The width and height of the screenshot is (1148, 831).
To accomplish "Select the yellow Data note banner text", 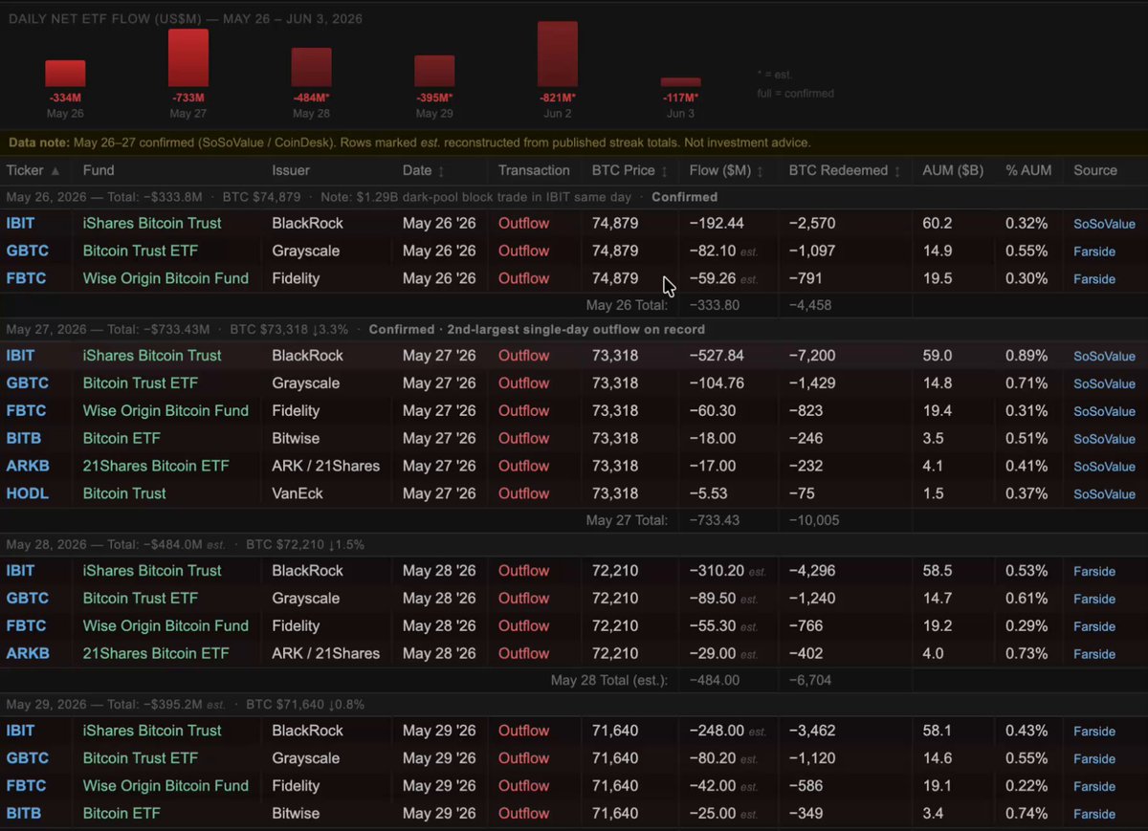I will [409, 142].
